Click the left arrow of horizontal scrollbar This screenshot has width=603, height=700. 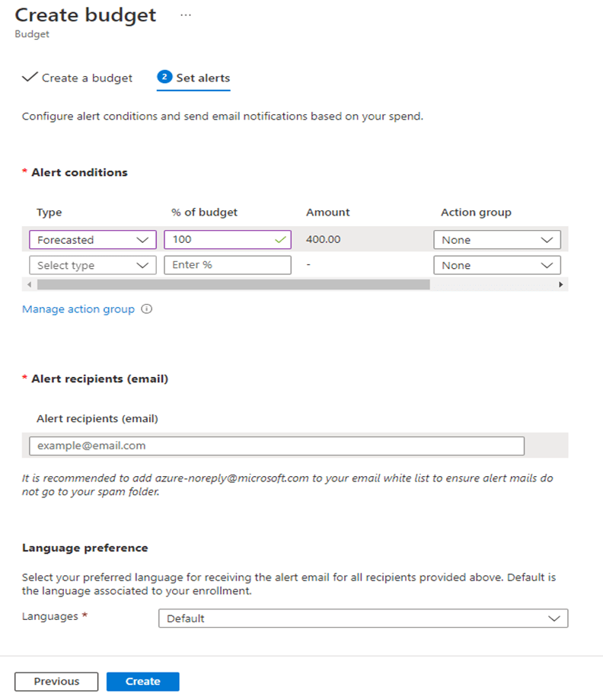pyautogui.click(x=29, y=284)
